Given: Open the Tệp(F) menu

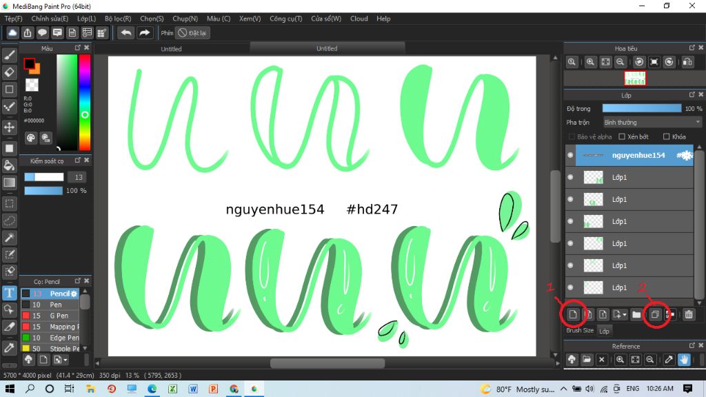Looking at the screenshot, I should 13,19.
